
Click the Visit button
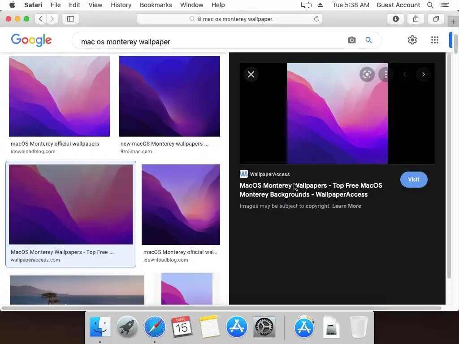pos(414,180)
